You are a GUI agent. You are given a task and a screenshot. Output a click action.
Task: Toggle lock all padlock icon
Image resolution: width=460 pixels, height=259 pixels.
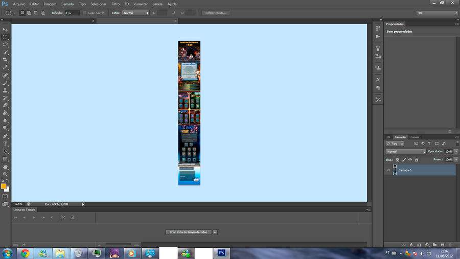[417, 160]
